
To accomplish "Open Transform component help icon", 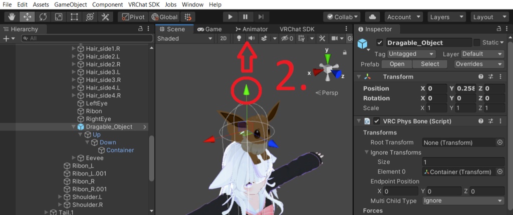I will pos(480,77).
